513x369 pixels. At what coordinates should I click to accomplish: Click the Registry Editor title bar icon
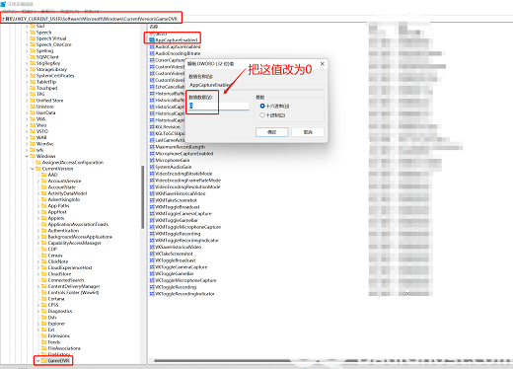coord(3,4)
